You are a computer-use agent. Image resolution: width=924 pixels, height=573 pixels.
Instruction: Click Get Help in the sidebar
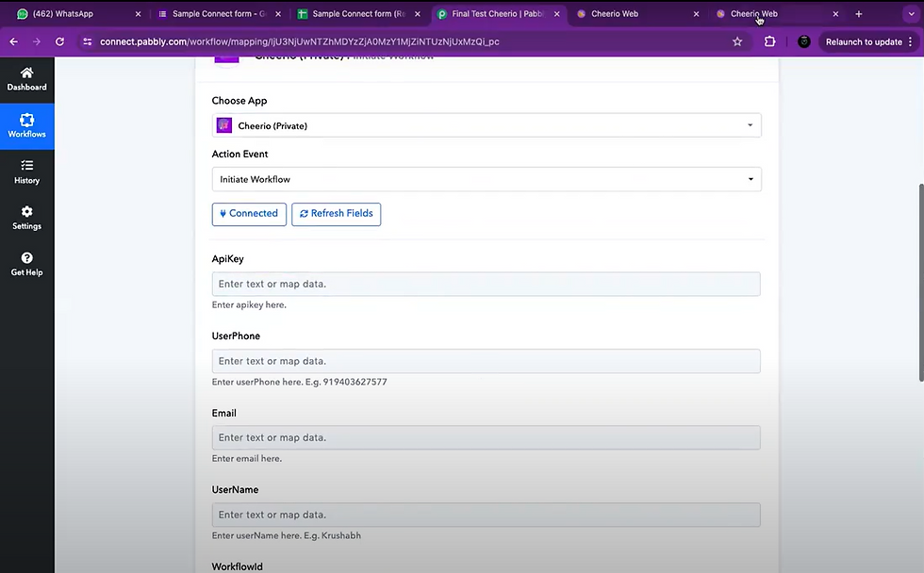pyautogui.click(x=26, y=264)
